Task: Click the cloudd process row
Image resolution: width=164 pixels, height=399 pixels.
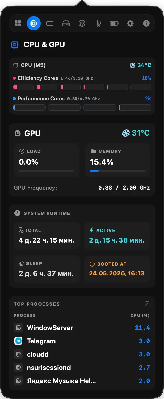Action: pos(82,354)
